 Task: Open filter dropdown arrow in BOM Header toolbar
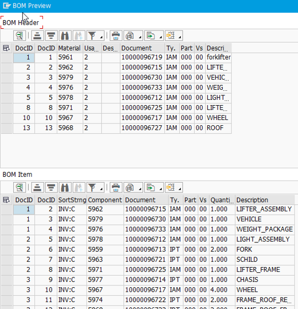point(101,37)
